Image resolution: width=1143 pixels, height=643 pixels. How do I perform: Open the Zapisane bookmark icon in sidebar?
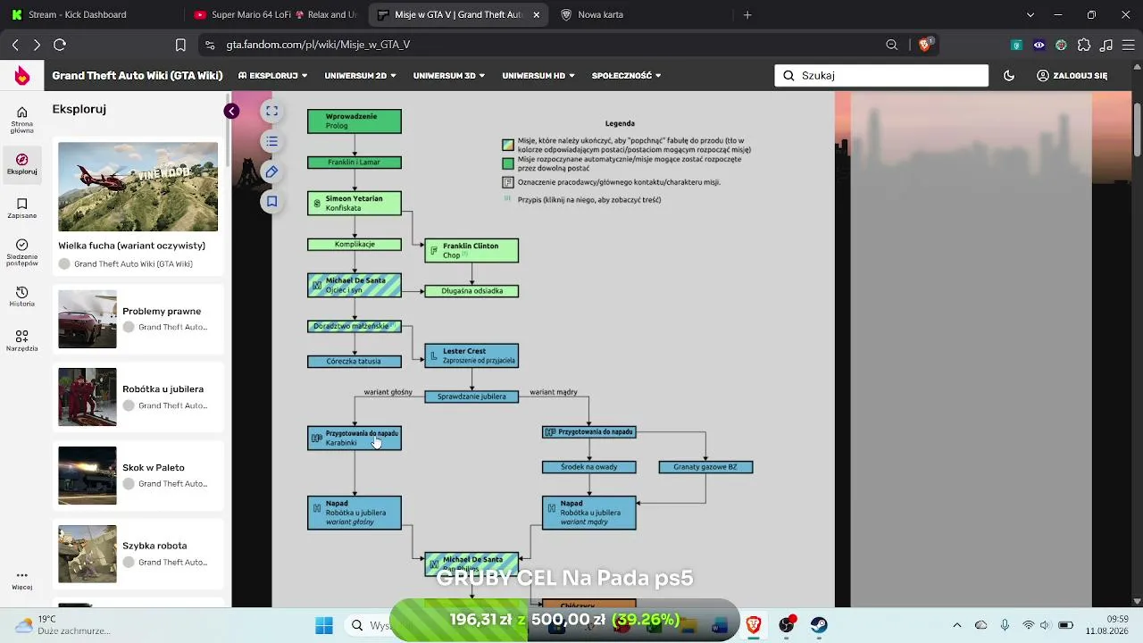[x=22, y=208]
